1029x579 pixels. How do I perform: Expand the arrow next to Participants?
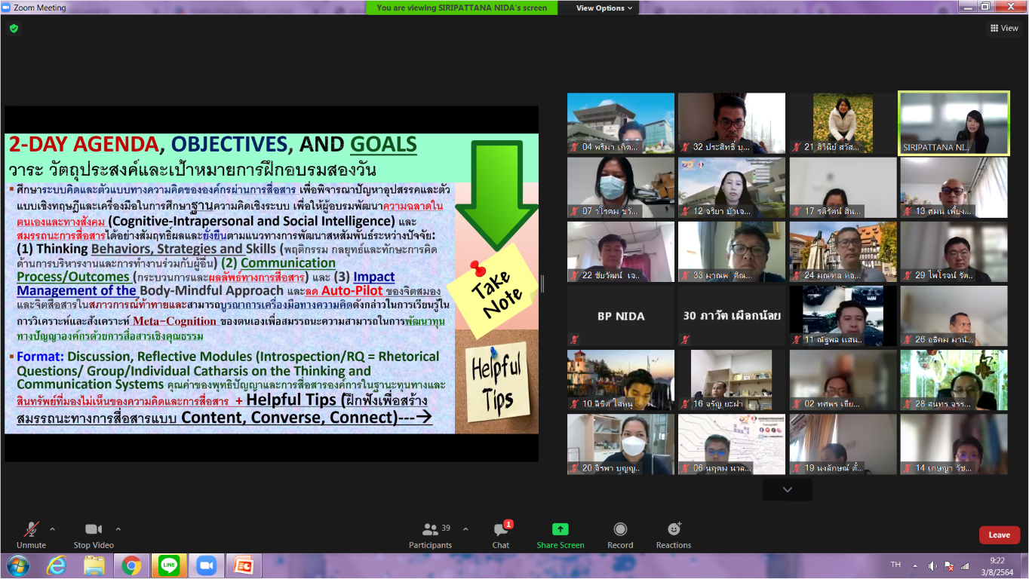tap(465, 529)
